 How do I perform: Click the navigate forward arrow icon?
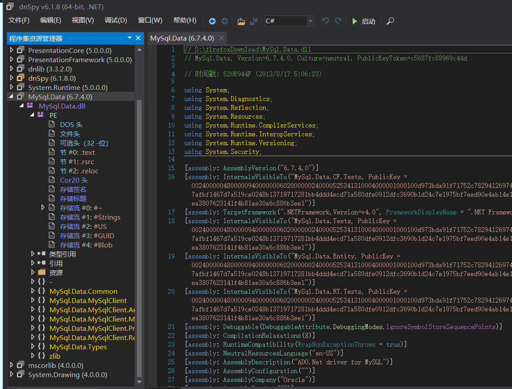(225, 21)
